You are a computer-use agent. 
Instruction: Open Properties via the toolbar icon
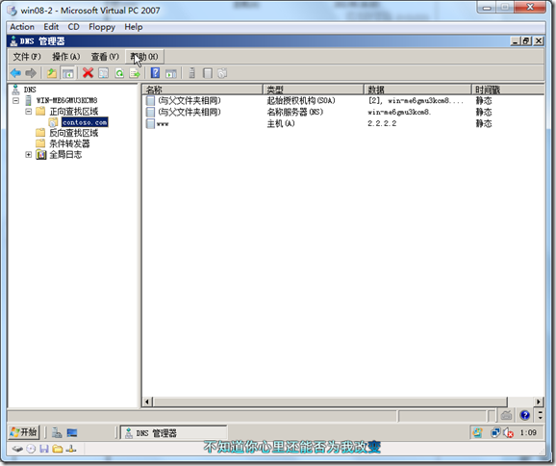[104, 73]
